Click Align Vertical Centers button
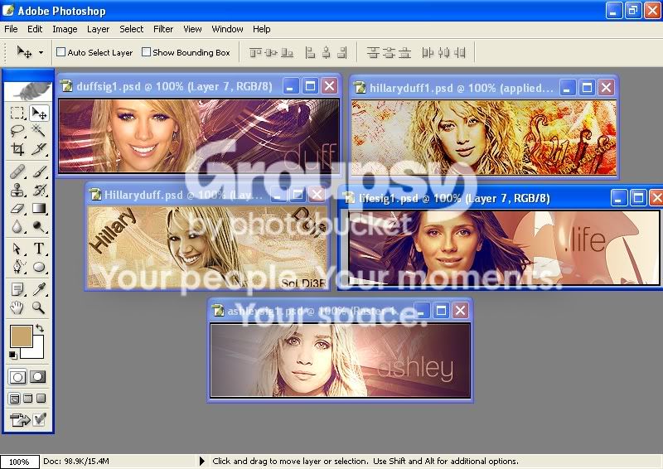Screen dimensions: 663x469 point(271,52)
